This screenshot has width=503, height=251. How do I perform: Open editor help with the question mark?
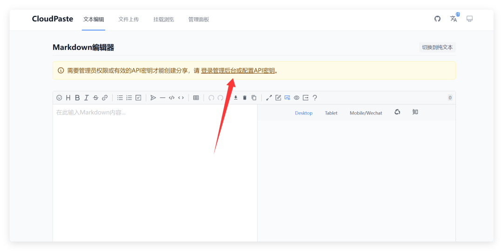[x=315, y=98]
